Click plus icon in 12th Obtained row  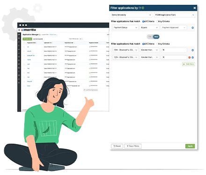(x=192, y=57)
